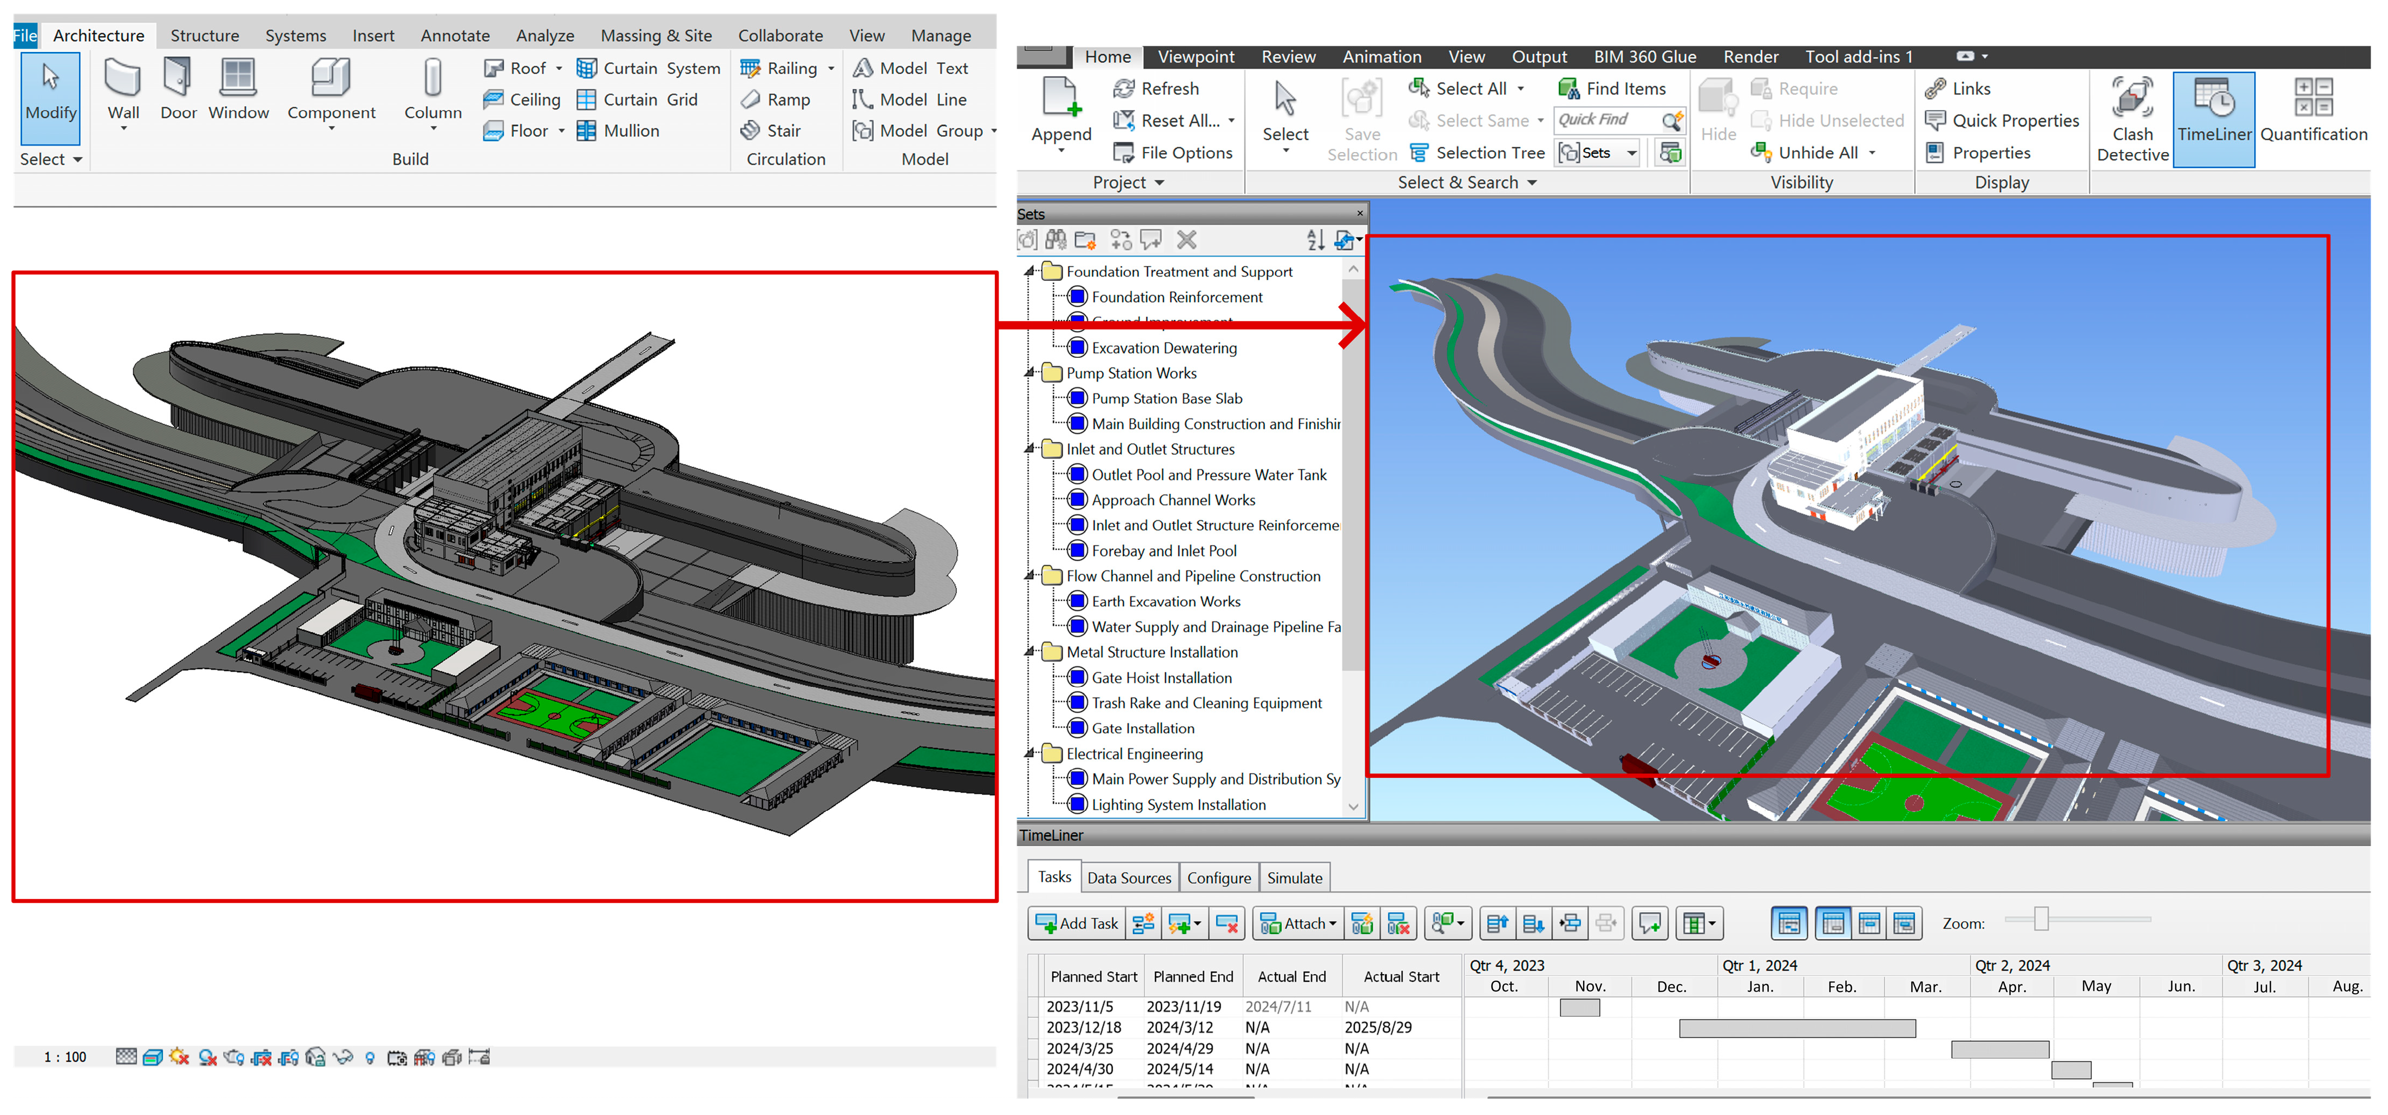Toggle the Show Gantt chart display button
Viewport: 2388px width, 1115px height.
[1789, 923]
